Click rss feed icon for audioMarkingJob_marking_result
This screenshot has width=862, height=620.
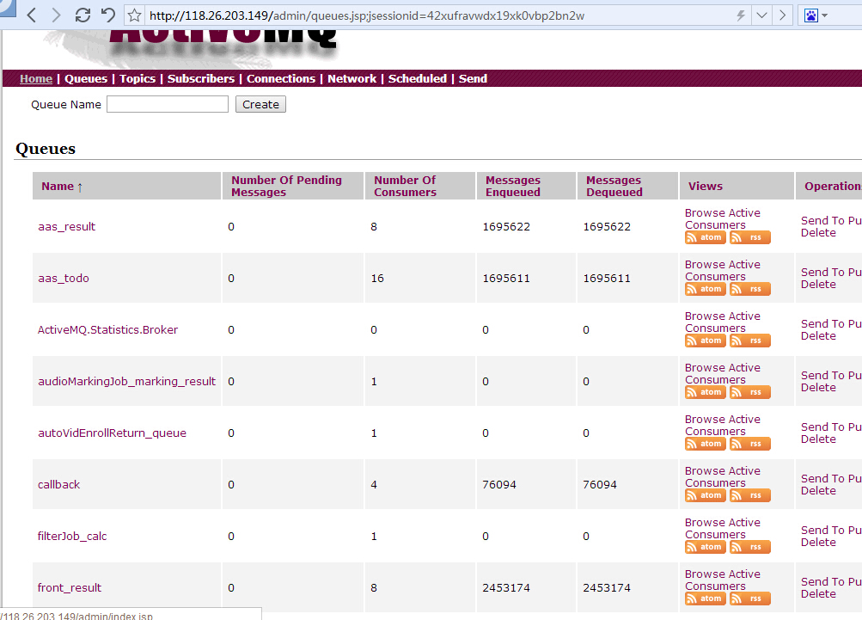pyautogui.click(x=750, y=392)
